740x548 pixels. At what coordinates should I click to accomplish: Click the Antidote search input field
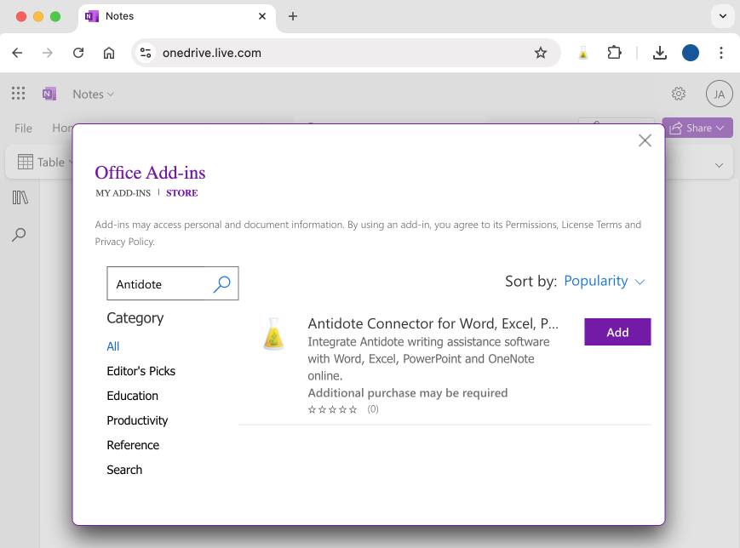pyautogui.click(x=160, y=284)
